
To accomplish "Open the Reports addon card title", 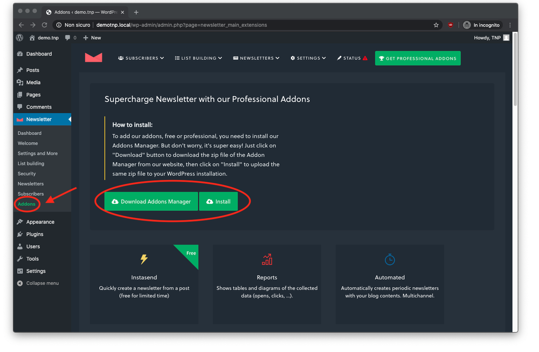I will 267,278.
